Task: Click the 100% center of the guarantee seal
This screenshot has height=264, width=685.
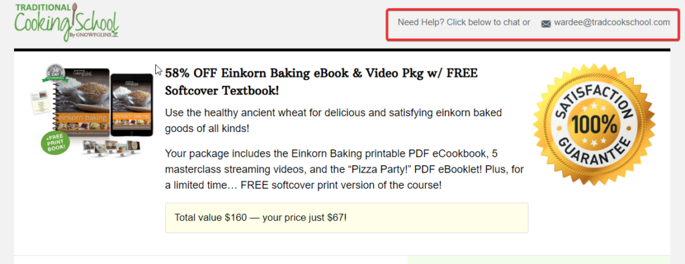Action: (x=594, y=125)
